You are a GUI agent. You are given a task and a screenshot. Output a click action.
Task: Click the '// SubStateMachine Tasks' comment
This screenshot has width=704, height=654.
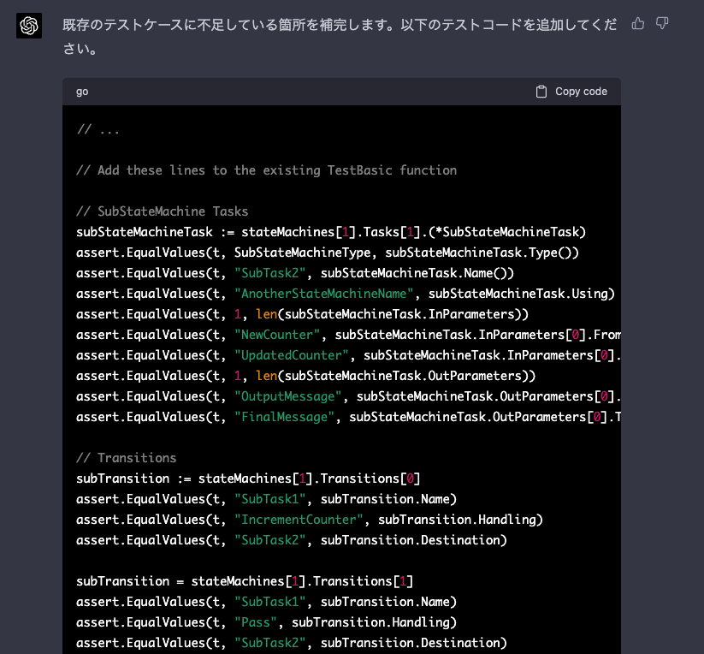click(162, 211)
